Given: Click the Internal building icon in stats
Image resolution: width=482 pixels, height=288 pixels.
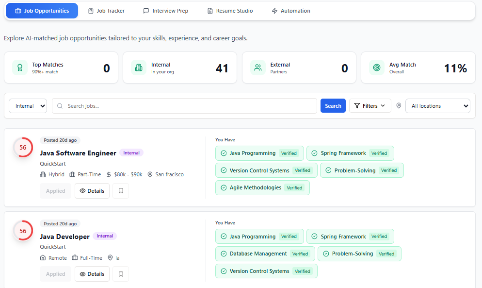Looking at the screenshot, I should pyautogui.click(x=139, y=68).
